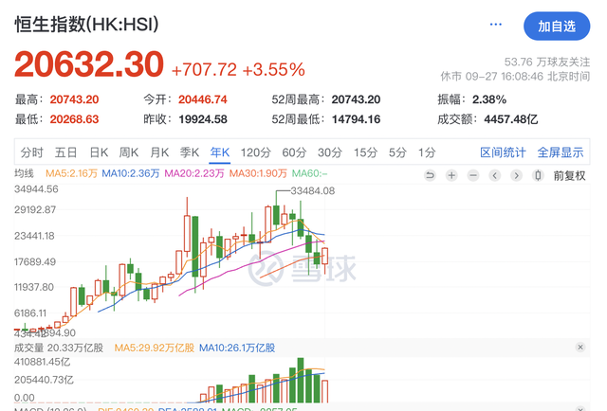The width and height of the screenshot is (607, 411).
Task: Switch to the 120分 chart interval
Action: click(255, 152)
